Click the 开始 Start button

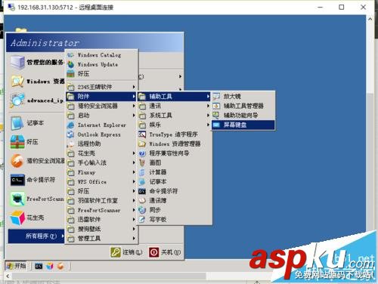click(x=16, y=266)
